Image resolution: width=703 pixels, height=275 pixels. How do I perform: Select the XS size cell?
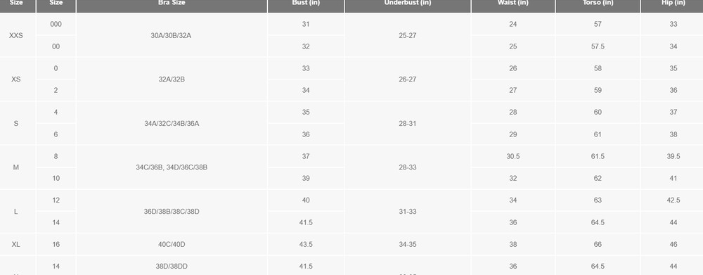[x=16, y=79]
